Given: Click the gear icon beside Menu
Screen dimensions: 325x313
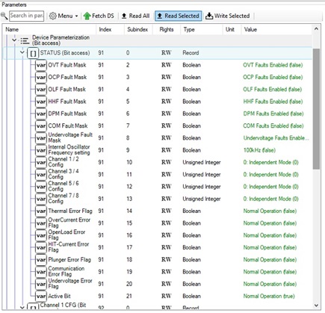Looking at the screenshot, I should pyautogui.click(x=52, y=16).
